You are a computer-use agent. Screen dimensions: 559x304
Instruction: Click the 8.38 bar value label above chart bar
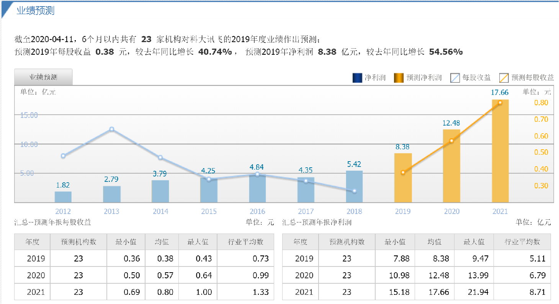403,147
